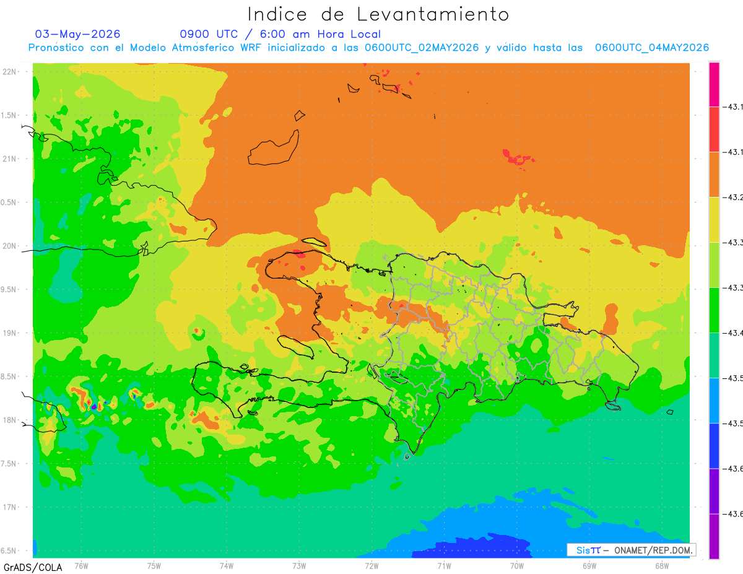Image resolution: width=743 pixels, height=574 pixels.
Task: Click the orange swatch in the color bar
Action: [714, 175]
